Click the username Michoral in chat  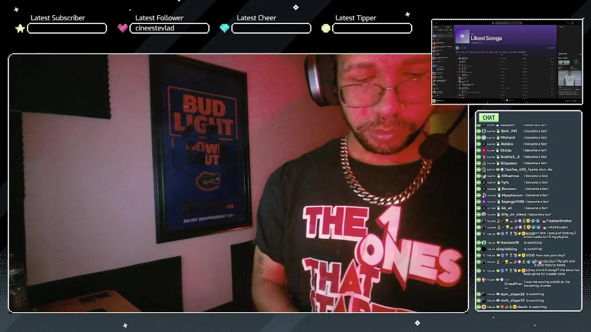coord(508,137)
